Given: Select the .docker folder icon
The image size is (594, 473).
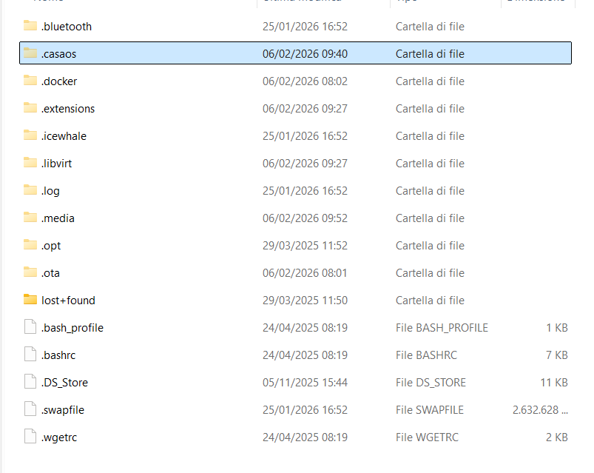Looking at the screenshot, I should [30, 81].
